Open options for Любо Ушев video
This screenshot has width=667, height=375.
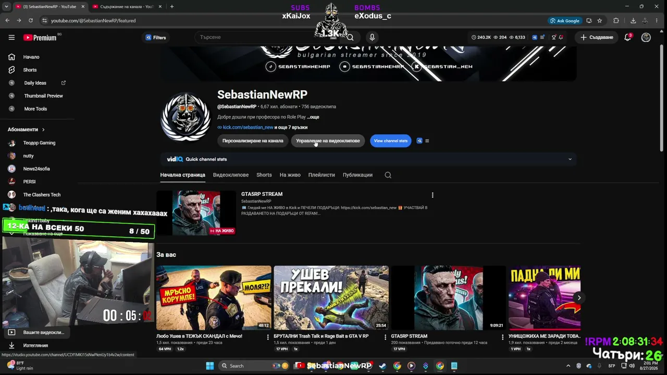coord(268,337)
